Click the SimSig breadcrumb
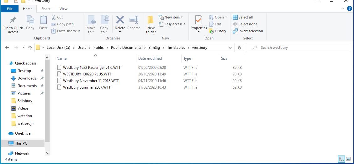 pos(154,48)
